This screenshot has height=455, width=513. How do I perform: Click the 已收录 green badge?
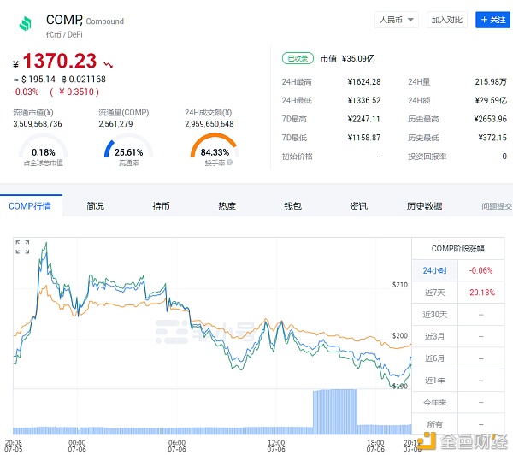click(x=298, y=59)
